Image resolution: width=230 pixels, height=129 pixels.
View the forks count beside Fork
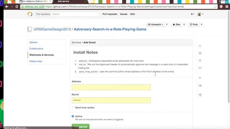(x=201, y=24)
